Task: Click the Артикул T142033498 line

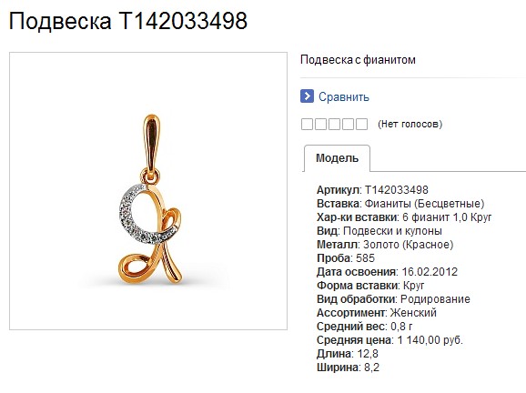Action: [x=372, y=190]
